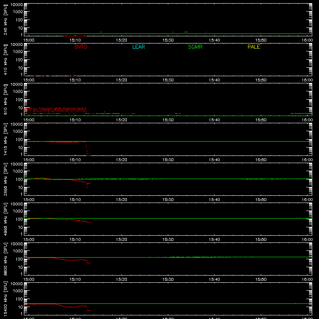This screenshot has width=319, height=319.
Task: Click the 15:10 time label under 245 MHz plot
Action: tap(75, 40)
